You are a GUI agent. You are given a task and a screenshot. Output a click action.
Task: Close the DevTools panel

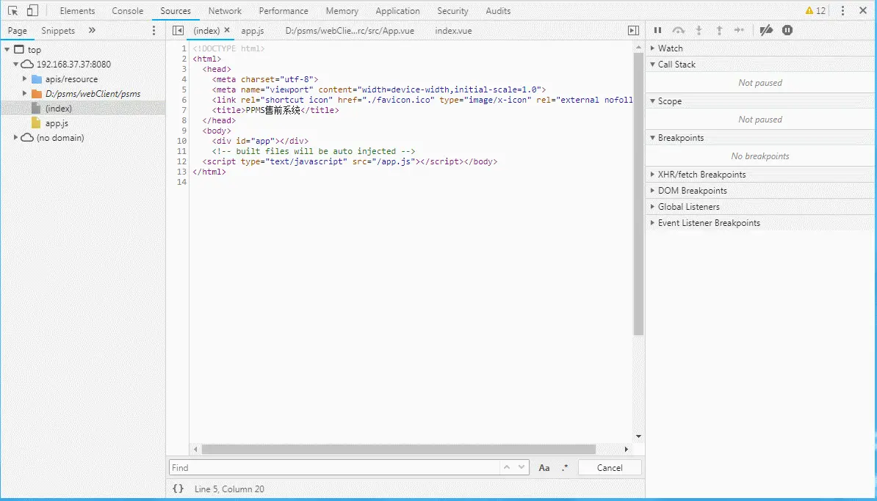pyautogui.click(x=862, y=10)
